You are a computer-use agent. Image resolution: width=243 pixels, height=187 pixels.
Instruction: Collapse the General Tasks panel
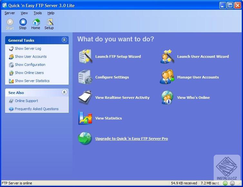click(64, 40)
